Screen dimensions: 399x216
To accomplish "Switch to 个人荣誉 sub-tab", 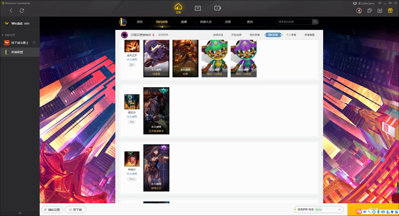I will 291,35.
